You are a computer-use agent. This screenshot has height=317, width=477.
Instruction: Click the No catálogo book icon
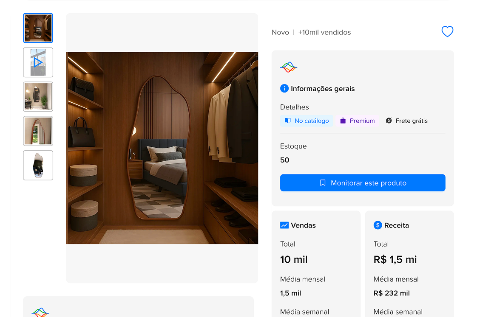(288, 121)
